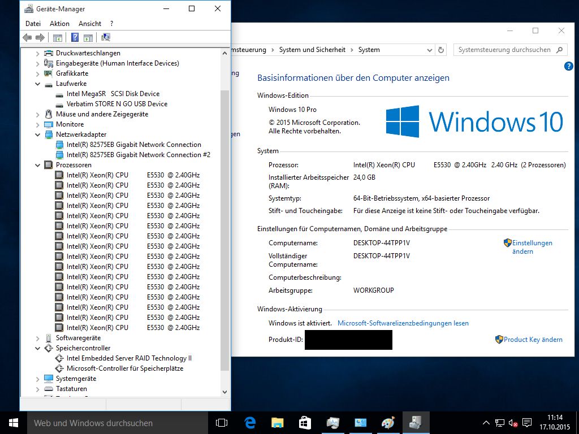Expand the Grafikkarte node
This screenshot has height=434, width=579.
(x=37, y=74)
